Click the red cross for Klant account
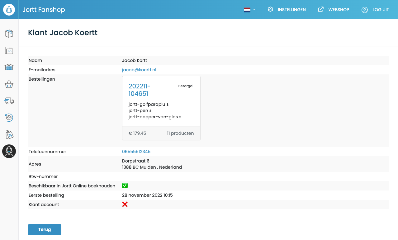Screen dimensions: 398x240 [125, 205]
